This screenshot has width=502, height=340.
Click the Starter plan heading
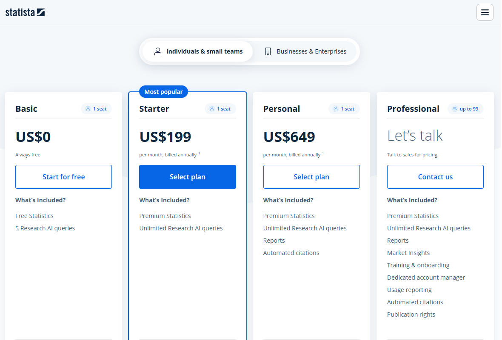pyautogui.click(x=154, y=109)
